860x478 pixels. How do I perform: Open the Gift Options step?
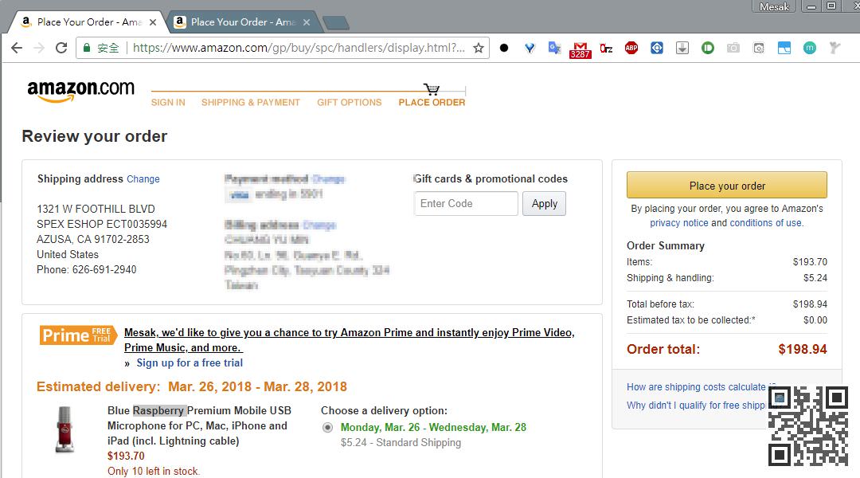(349, 103)
